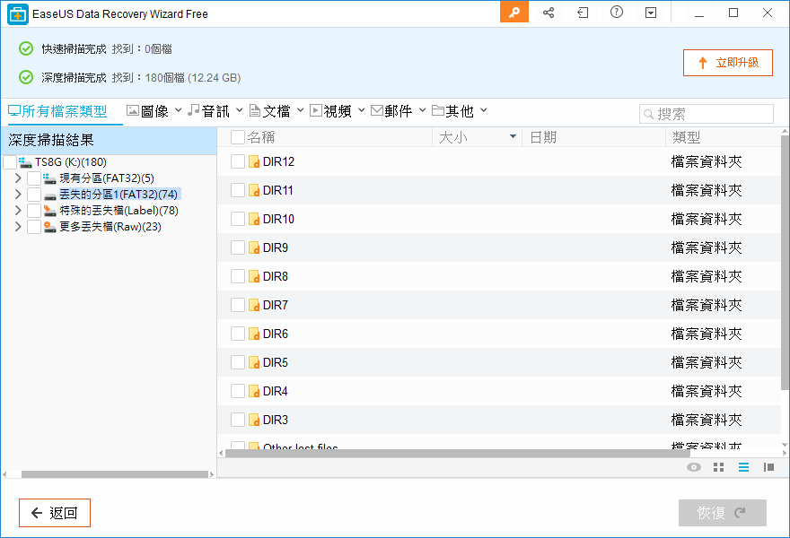The image size is (790, 538).
Task: Open the 文檔 file type filter
Action: coord(276,111)
